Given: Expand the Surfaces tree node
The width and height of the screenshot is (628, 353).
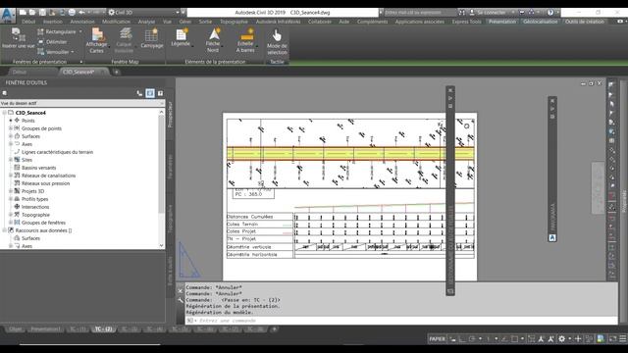Looking at the screenshot, I should (x=11, y=136).
